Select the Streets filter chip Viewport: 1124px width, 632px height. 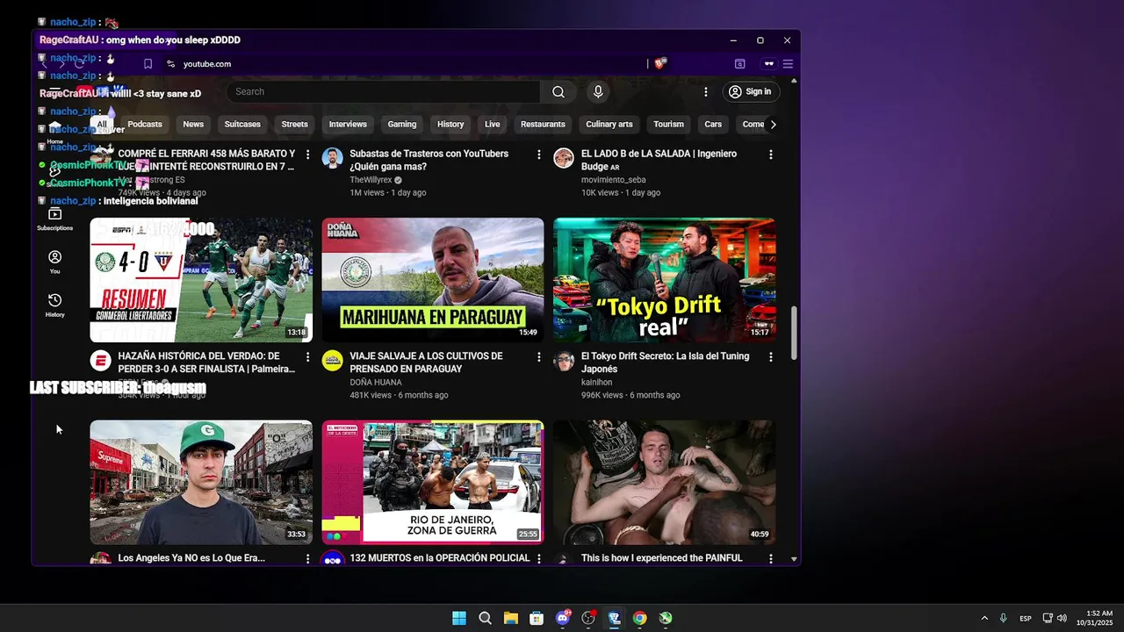pyautogui.click(x=294, y=124)
